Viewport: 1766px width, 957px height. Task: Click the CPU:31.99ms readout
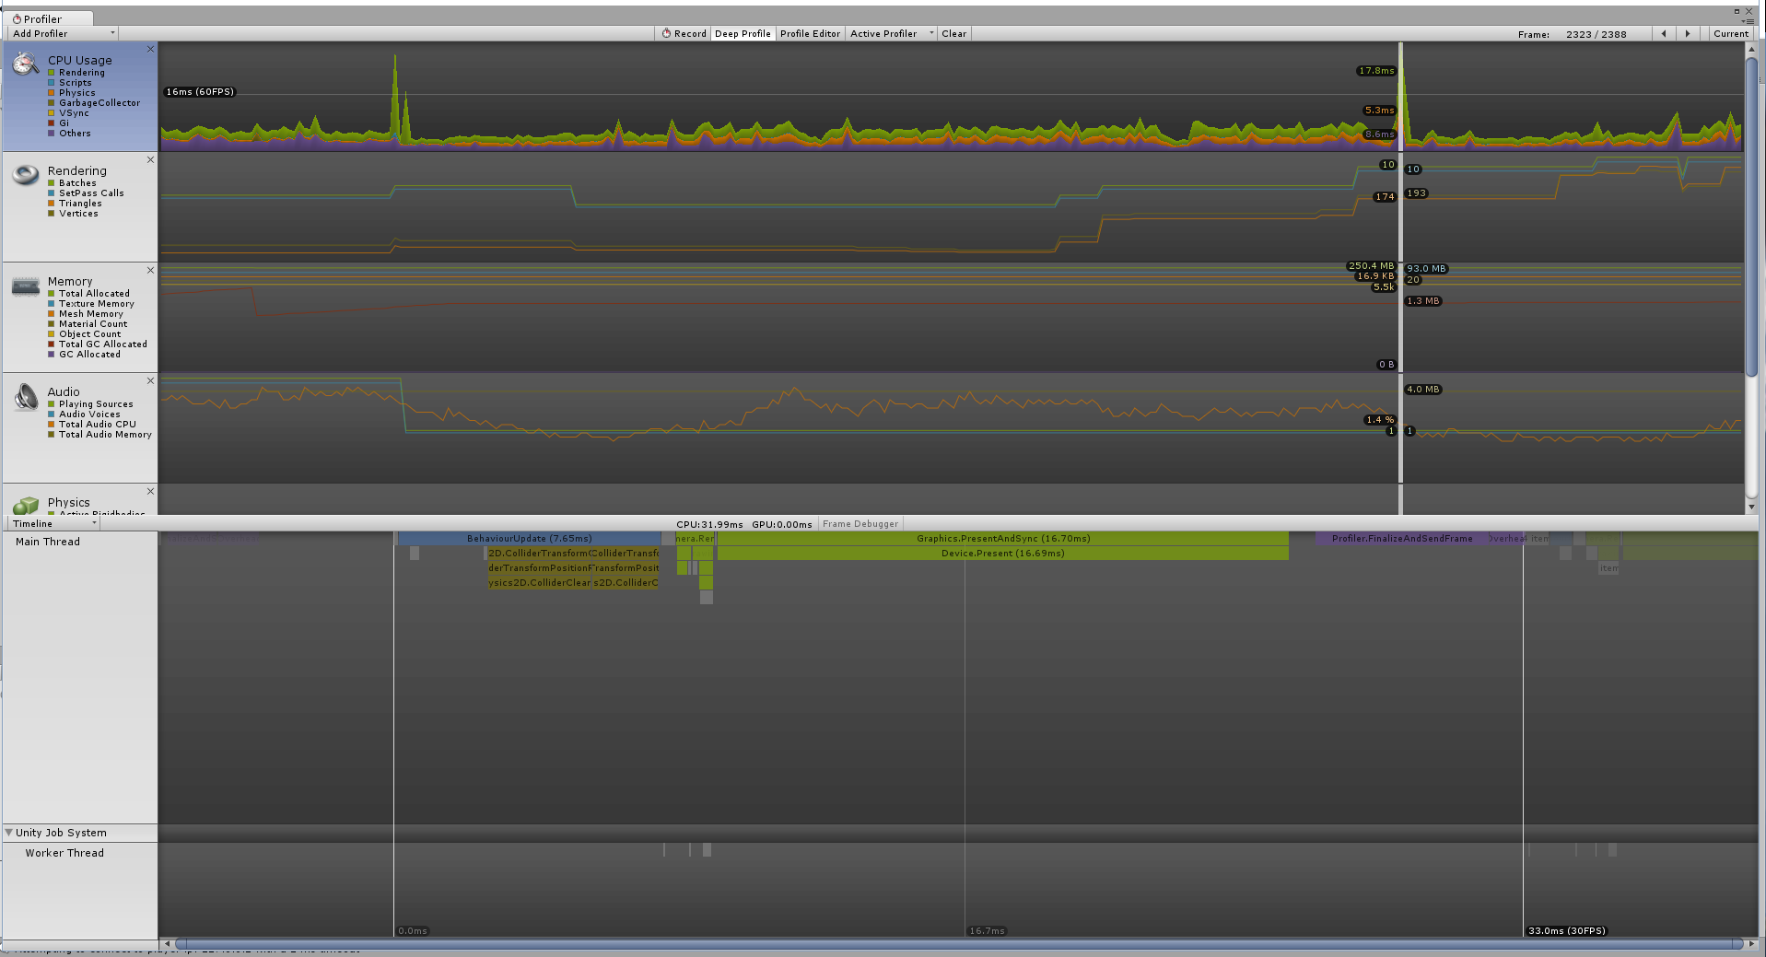(708, 524)
